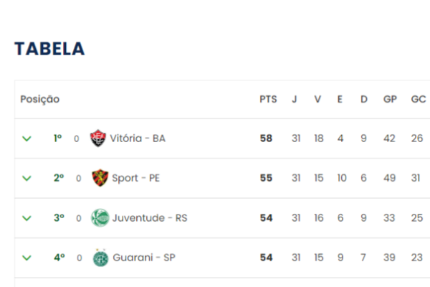
Task: Click the 1º position label
Action: coord(57,138)
